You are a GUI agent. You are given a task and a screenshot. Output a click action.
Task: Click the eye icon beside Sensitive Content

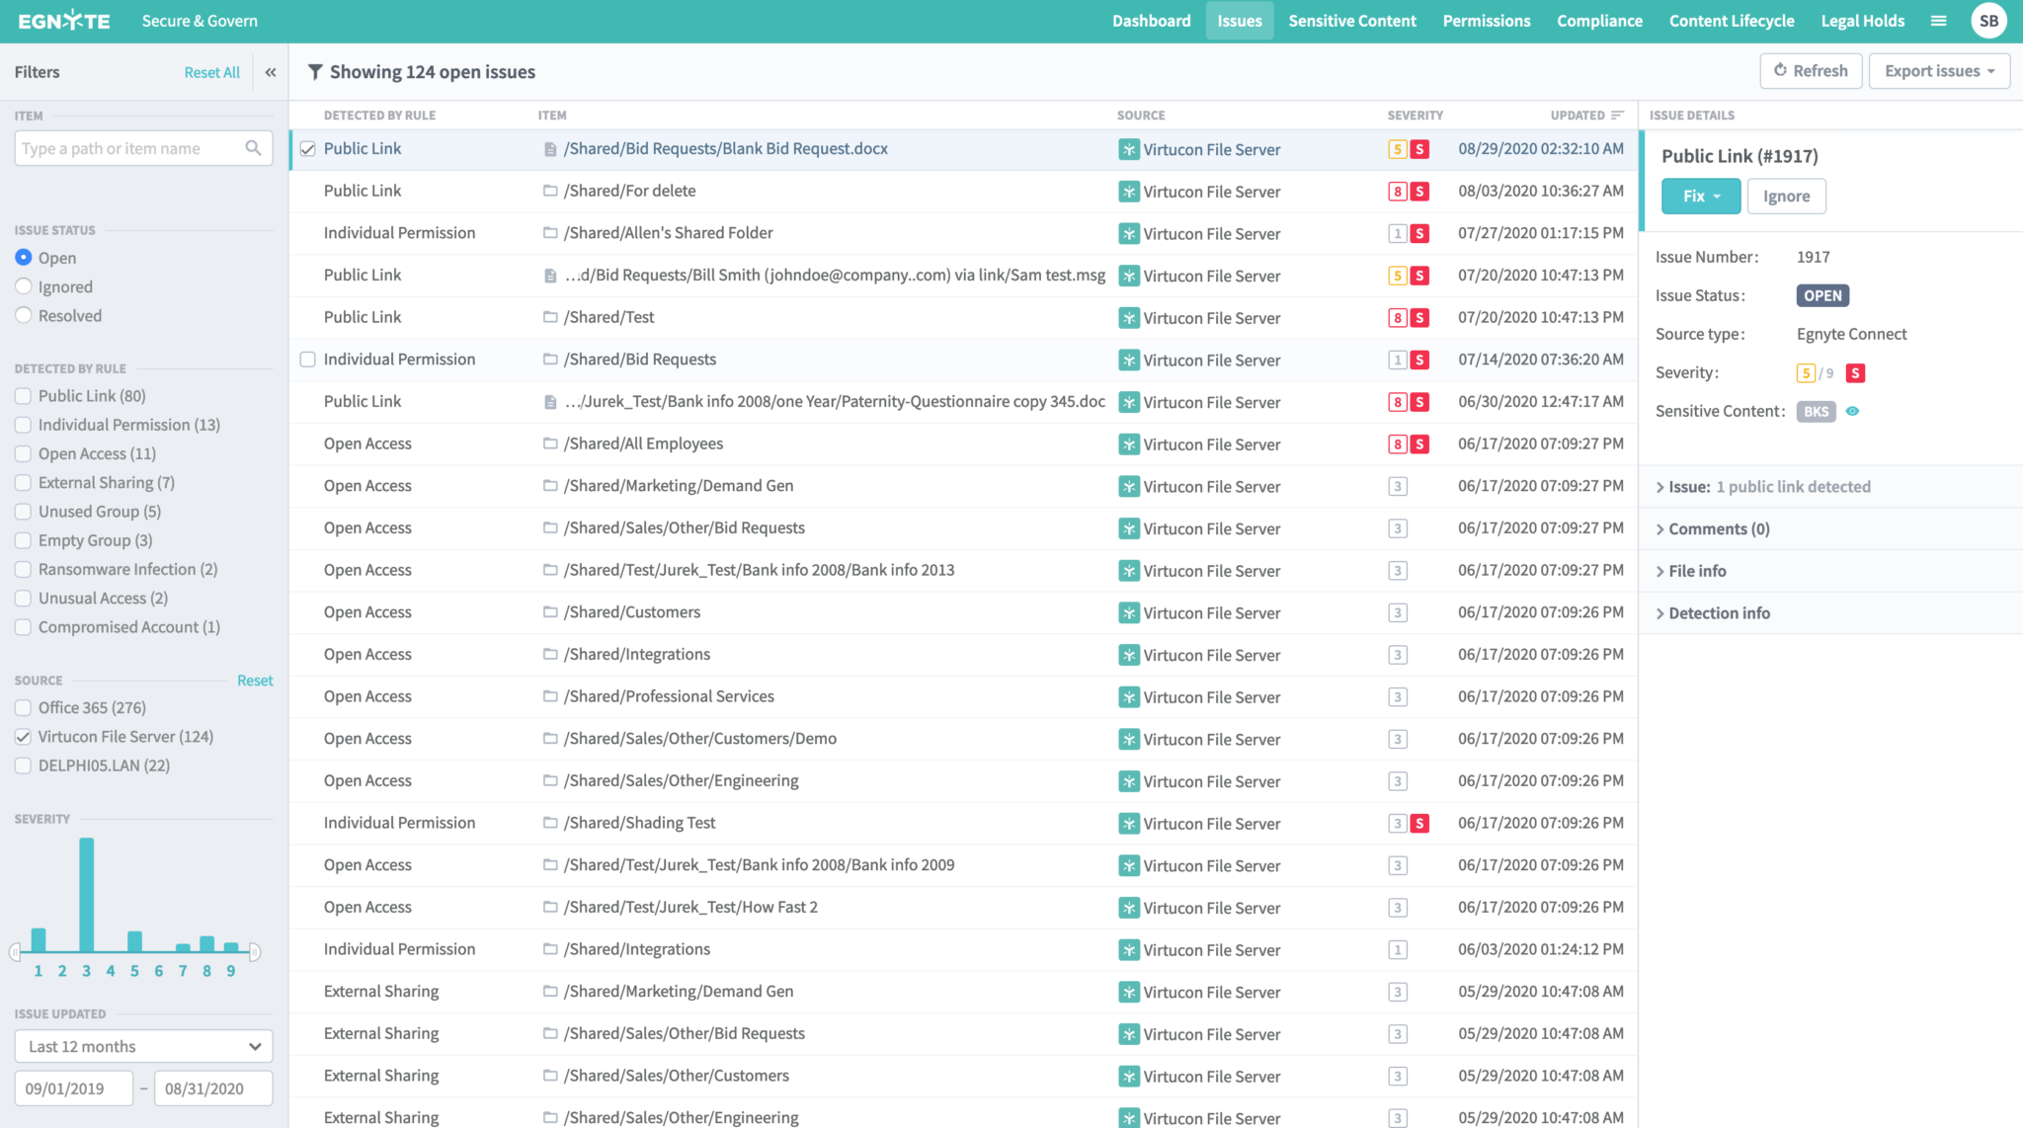[x=1852, y=411]
